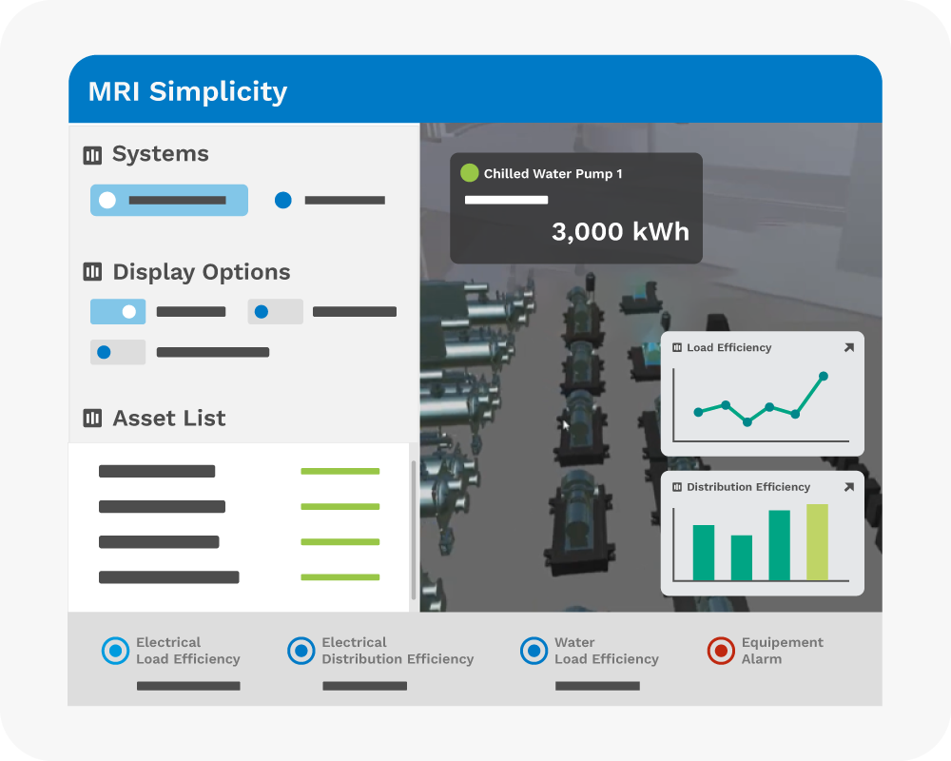Click the MRI Simplicity title
This screenshot has height=761, width=951.
click(187, 91)
